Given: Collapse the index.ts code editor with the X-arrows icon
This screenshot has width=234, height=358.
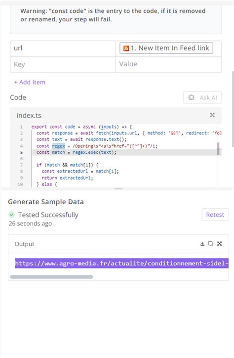Looking at the screenshot, I should 212,115.
